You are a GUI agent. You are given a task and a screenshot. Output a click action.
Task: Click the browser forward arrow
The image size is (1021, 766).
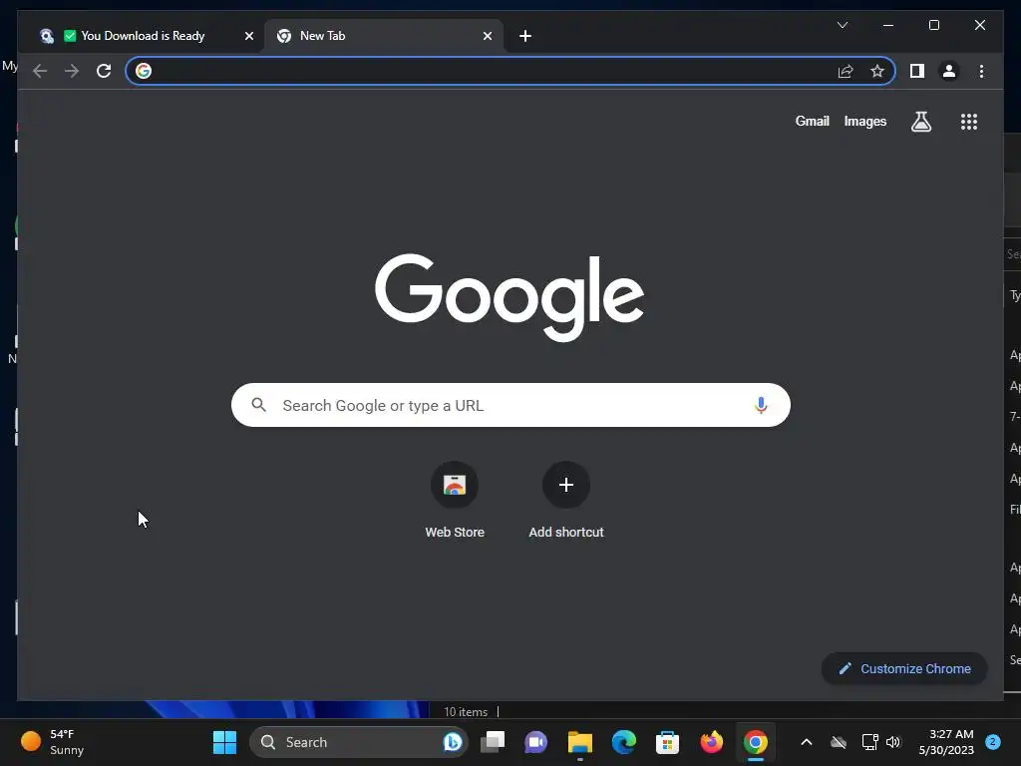72,71
